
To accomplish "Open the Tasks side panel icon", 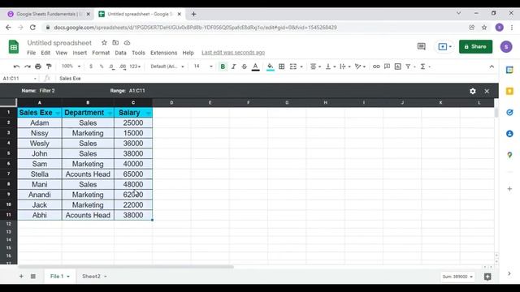I will point(509,113).
